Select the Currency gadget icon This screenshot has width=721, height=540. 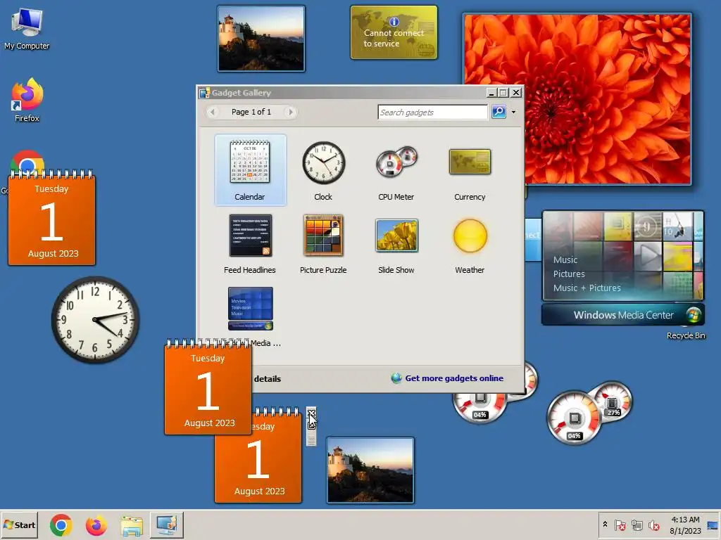tap(470, 162)
